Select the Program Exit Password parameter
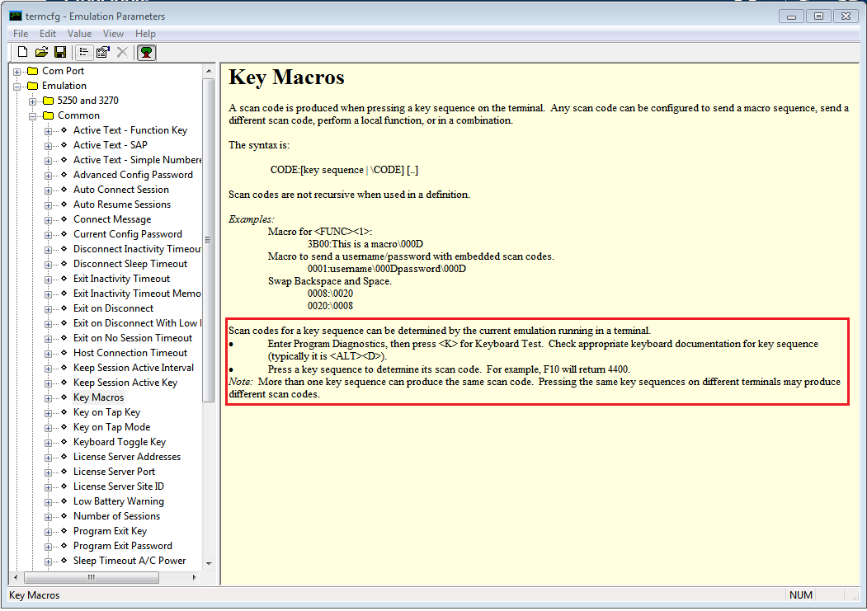 [x=122, y=545]
